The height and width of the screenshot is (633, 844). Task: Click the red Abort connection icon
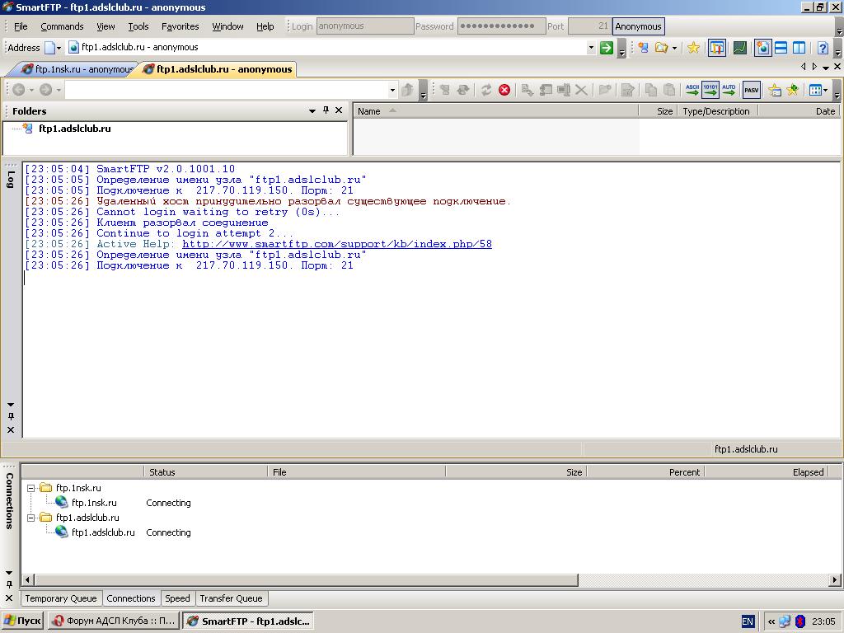(504, 90)
